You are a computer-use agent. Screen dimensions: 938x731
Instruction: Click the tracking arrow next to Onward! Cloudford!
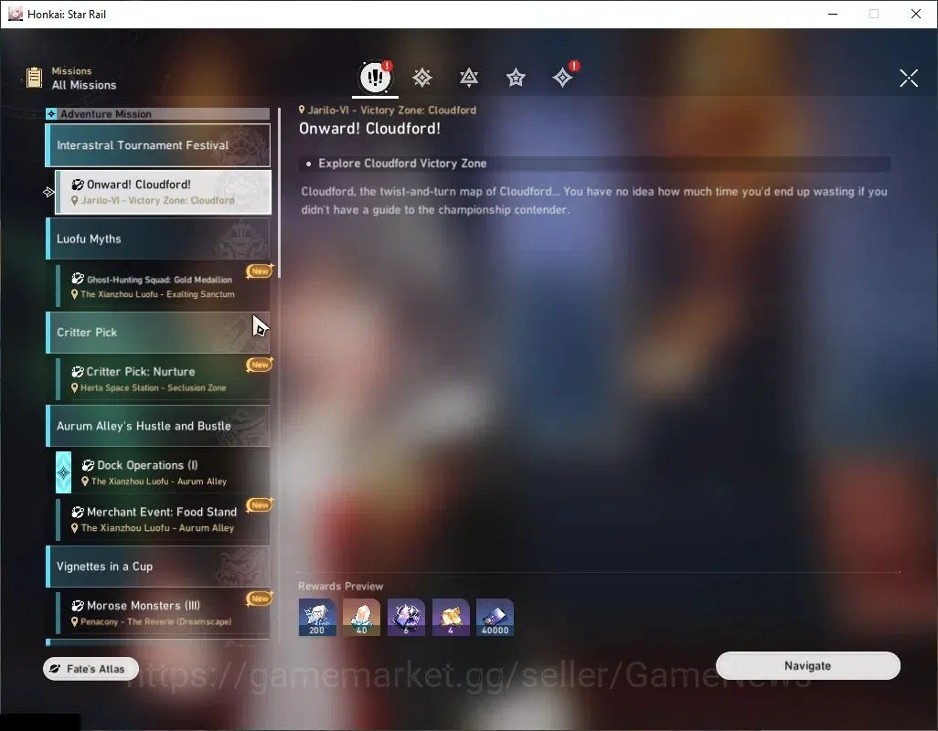[48, 192]
